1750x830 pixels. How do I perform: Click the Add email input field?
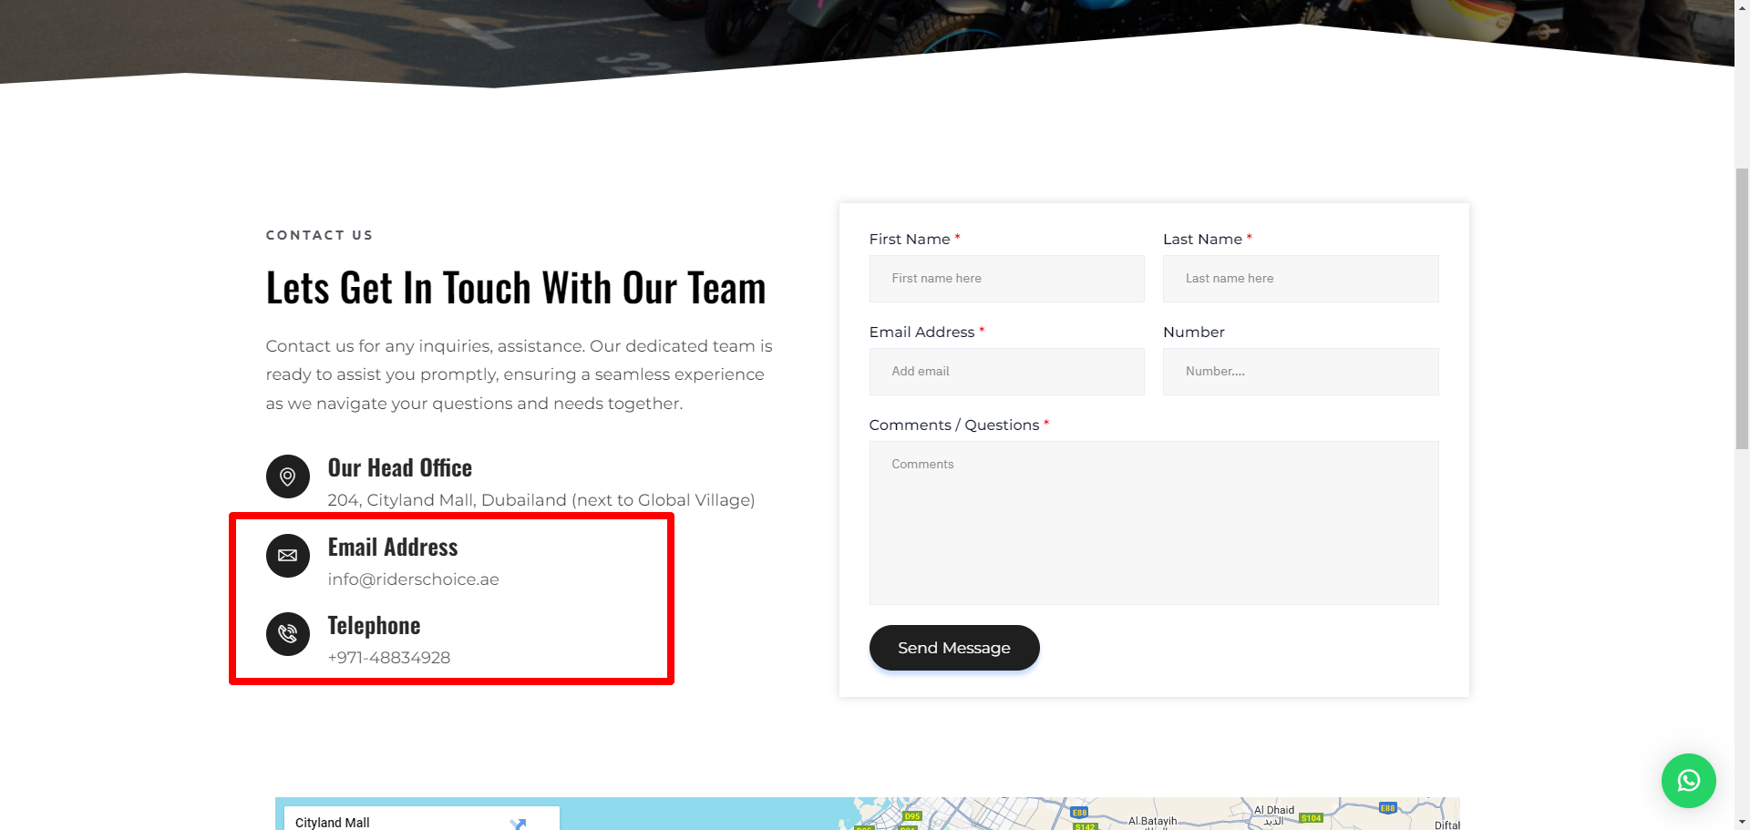click(1006, 372)
